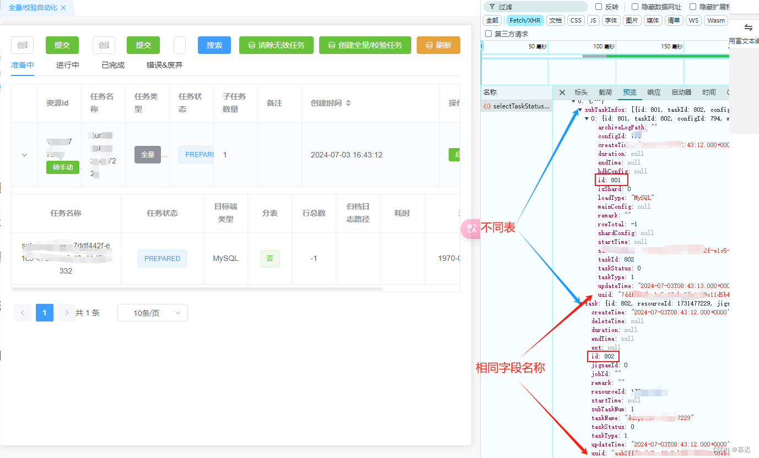Click the 2024-07-03 16:43:12 creation time cell
759x458 pixels.
pos(347,155)
